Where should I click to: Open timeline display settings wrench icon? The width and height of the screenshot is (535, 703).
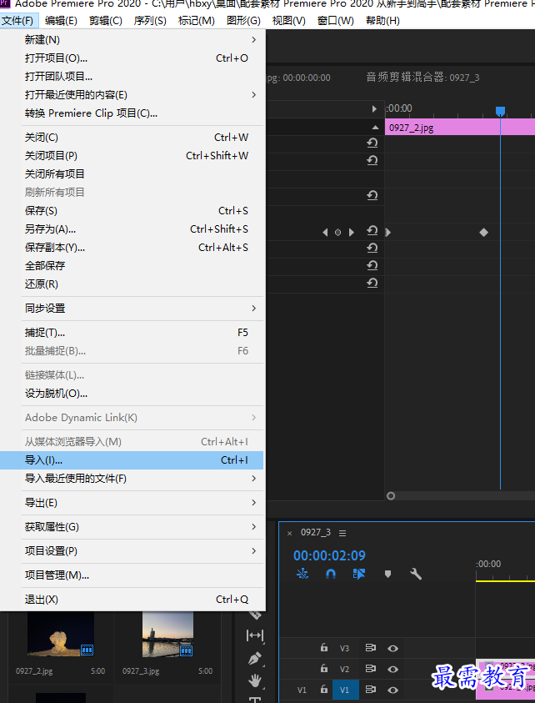416,574
